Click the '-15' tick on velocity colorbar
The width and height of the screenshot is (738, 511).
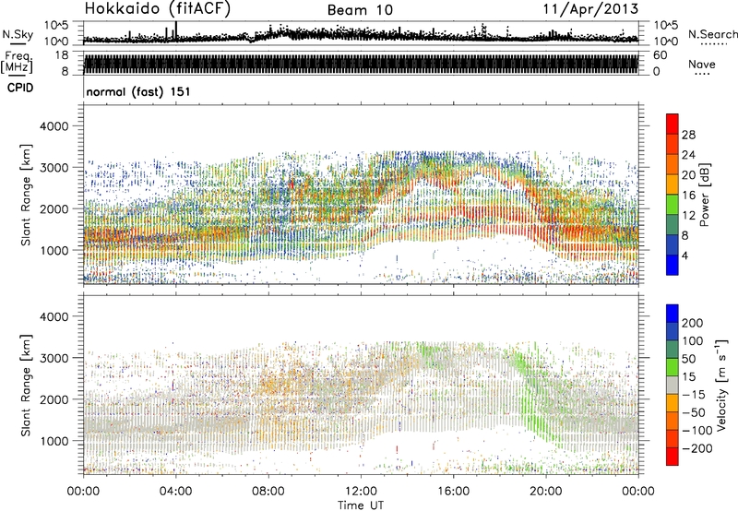point(694,394)
